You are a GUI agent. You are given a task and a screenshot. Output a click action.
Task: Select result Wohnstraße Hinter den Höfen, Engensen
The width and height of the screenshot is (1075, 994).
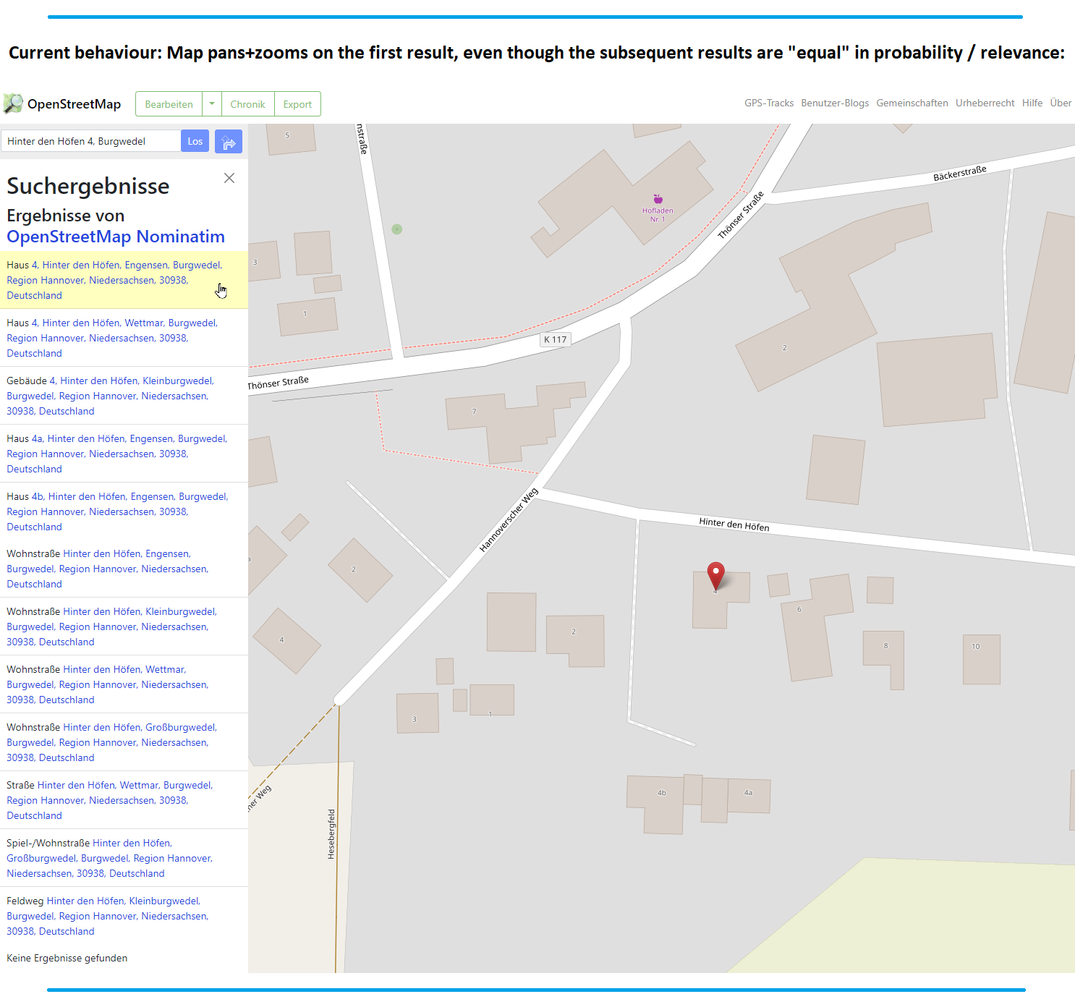124,569
